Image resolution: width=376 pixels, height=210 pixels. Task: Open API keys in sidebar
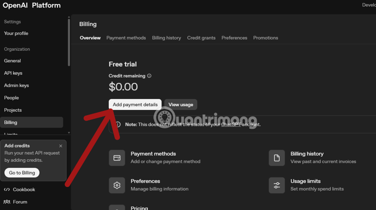pos(13,73)
